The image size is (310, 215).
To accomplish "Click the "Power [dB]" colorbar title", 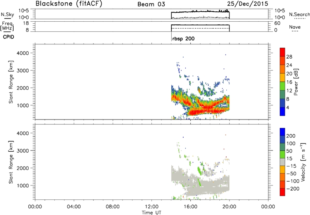I will click(x=296, y=82).
